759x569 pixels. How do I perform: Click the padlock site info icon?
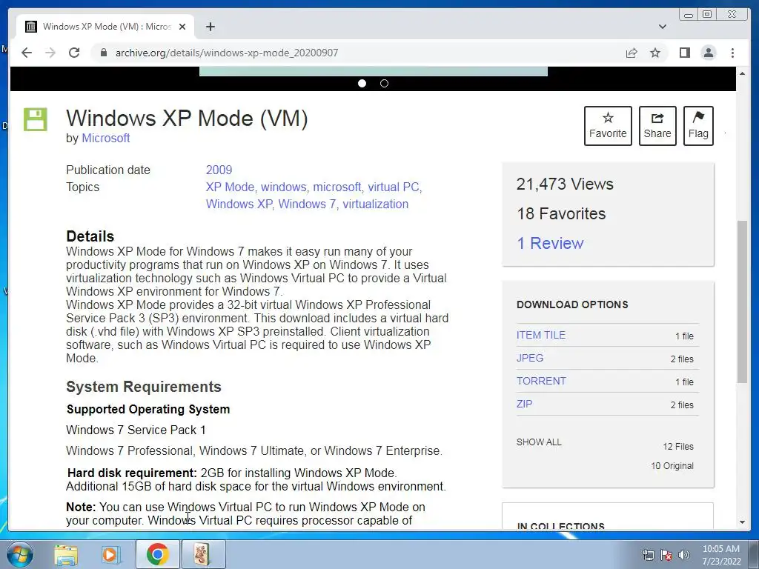(x=104, y=53)
